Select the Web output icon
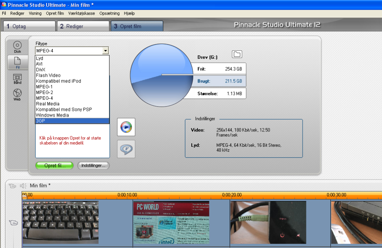 click(x=18, y=94)
